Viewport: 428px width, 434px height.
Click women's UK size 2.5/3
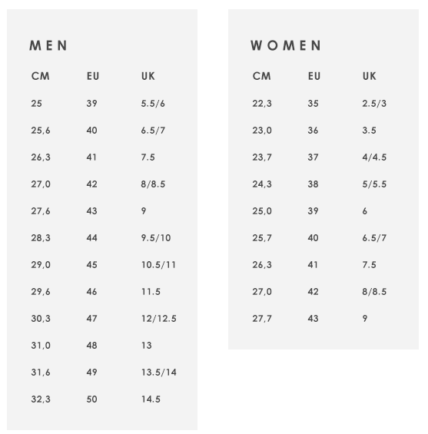click(x=374, y=104)
